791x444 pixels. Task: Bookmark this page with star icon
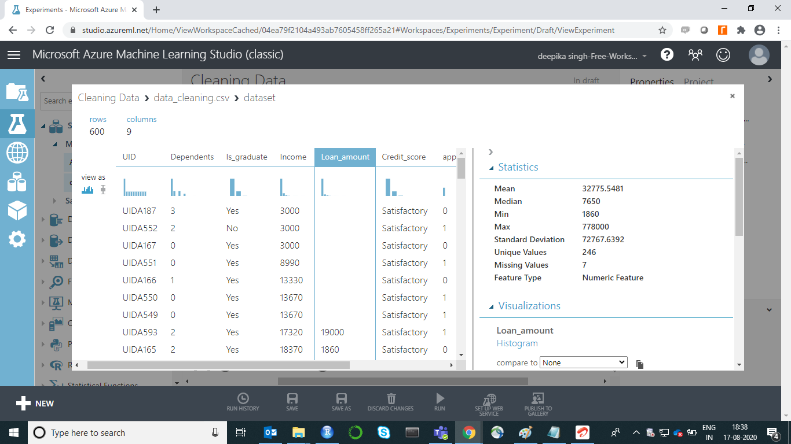coord(662,30)
